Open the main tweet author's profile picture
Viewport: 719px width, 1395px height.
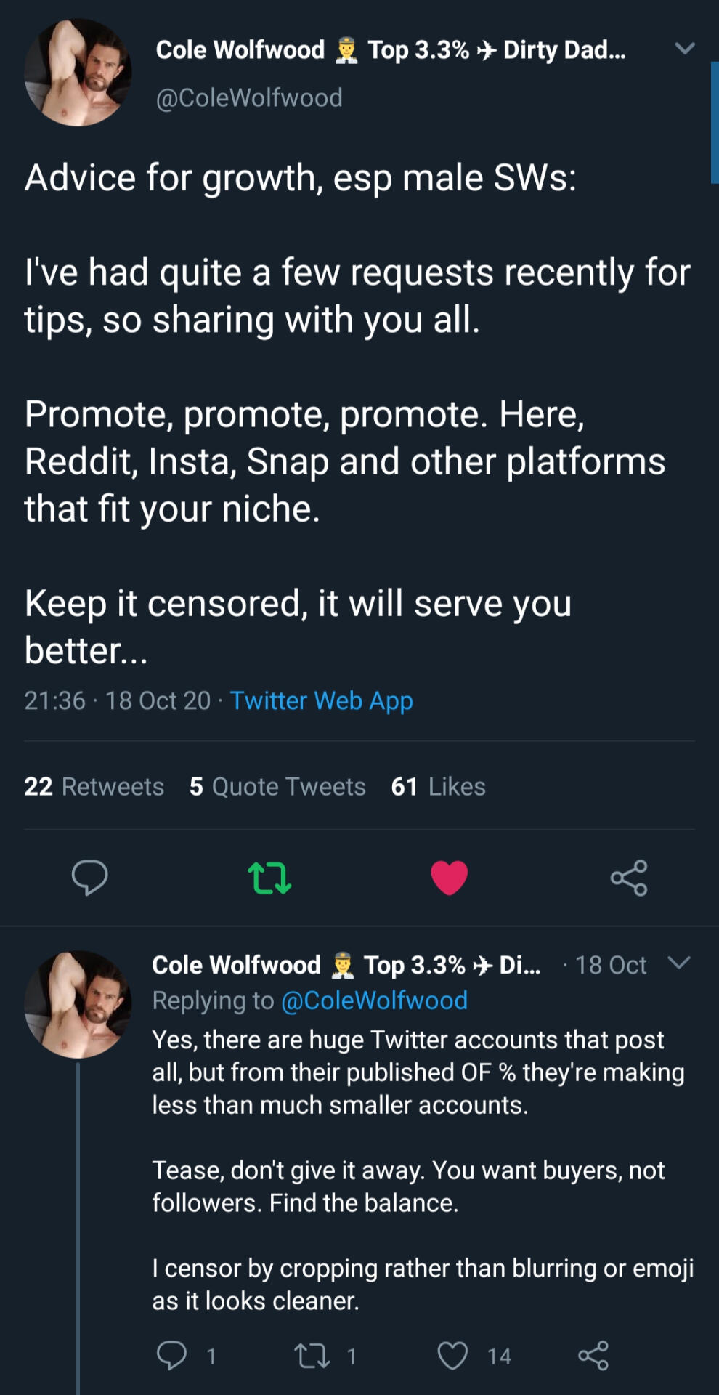pyautogui.click(x=78, y=73)
